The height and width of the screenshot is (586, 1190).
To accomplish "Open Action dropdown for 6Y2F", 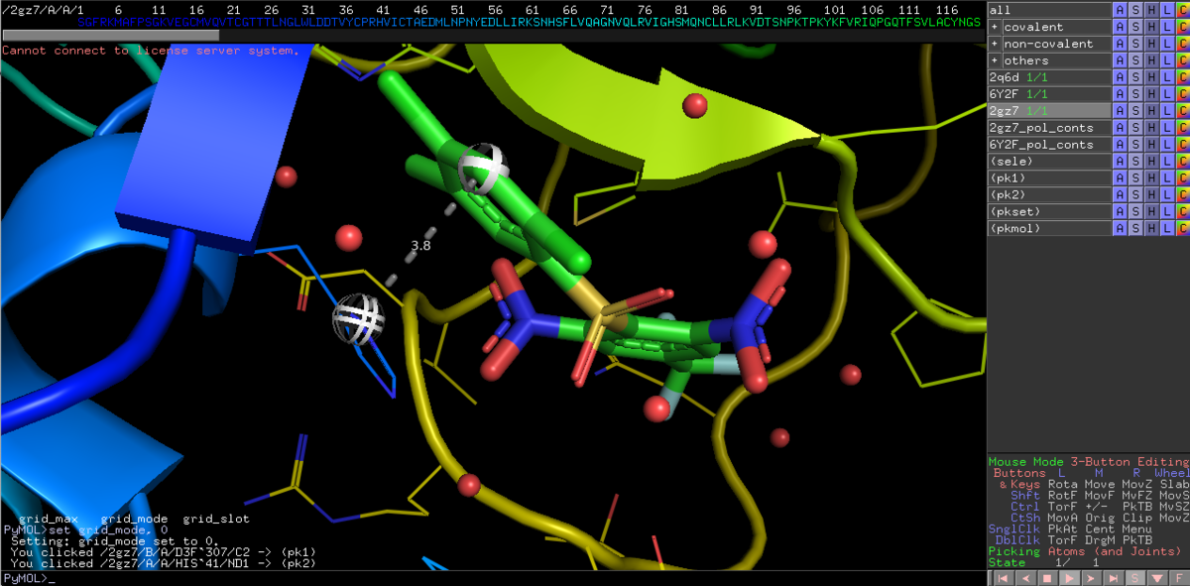I will (1120, 94).
